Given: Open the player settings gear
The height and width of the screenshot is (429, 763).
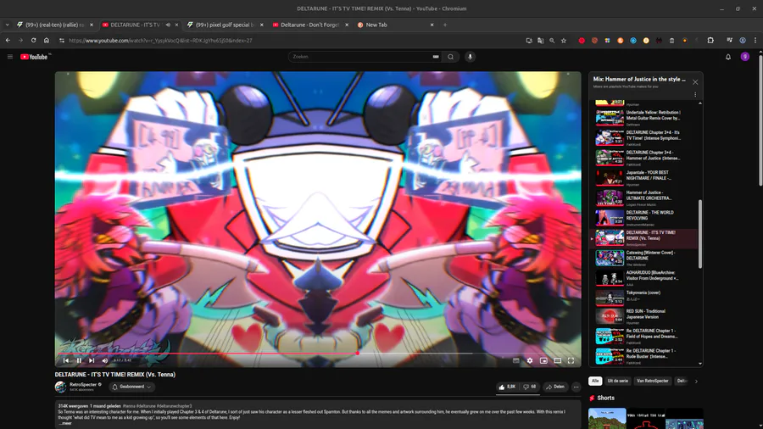Looking at the screenshot, I should pyautogui.click(x=529, y=360).
